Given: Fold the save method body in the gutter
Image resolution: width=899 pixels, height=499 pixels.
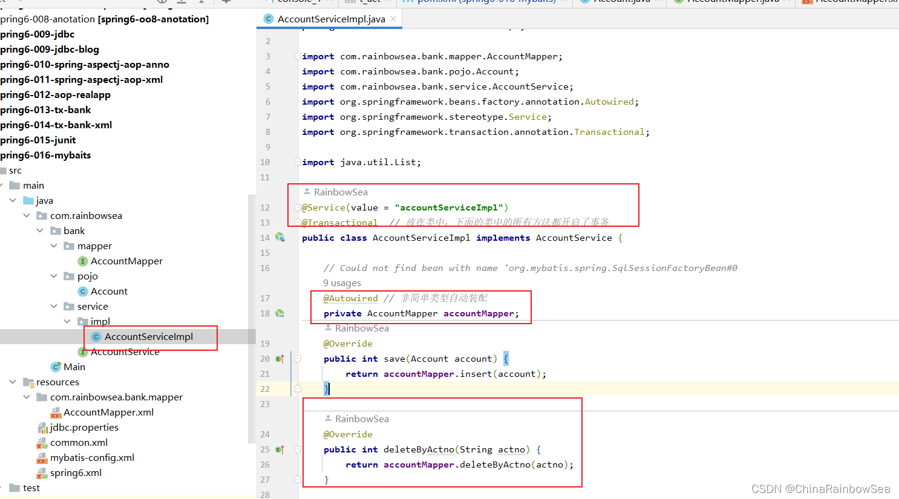Looking at the screenshot, I should point(298,359).
